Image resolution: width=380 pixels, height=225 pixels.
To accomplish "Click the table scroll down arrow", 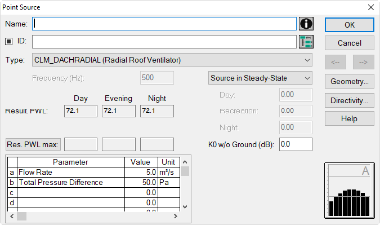I will pyautogui.click(x=185, y=207).
